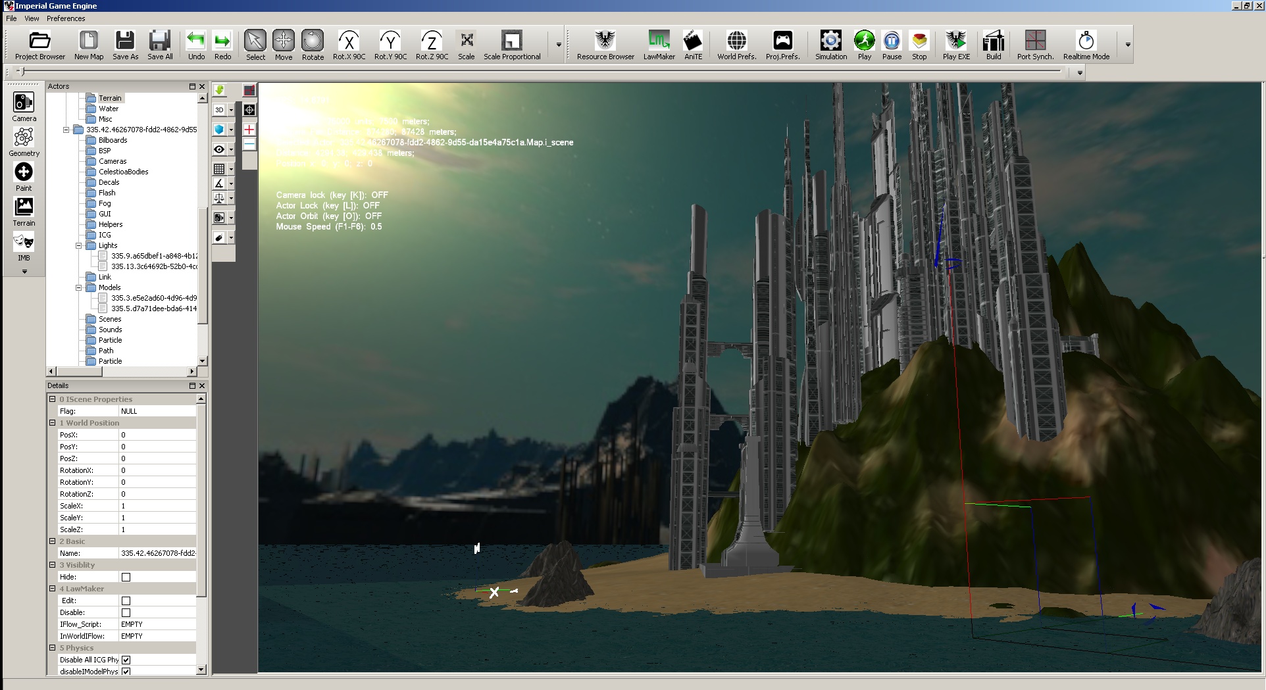Enable the LawMaker Edit checkbox
Viewport: 1266px width, 690px height.
(x=126, y=601)
